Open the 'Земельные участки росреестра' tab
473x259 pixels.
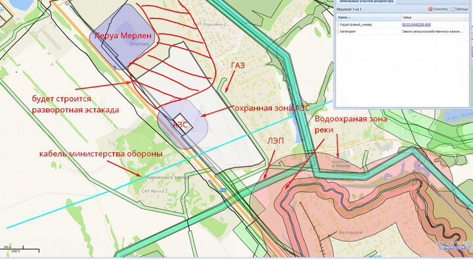(366, 1)
